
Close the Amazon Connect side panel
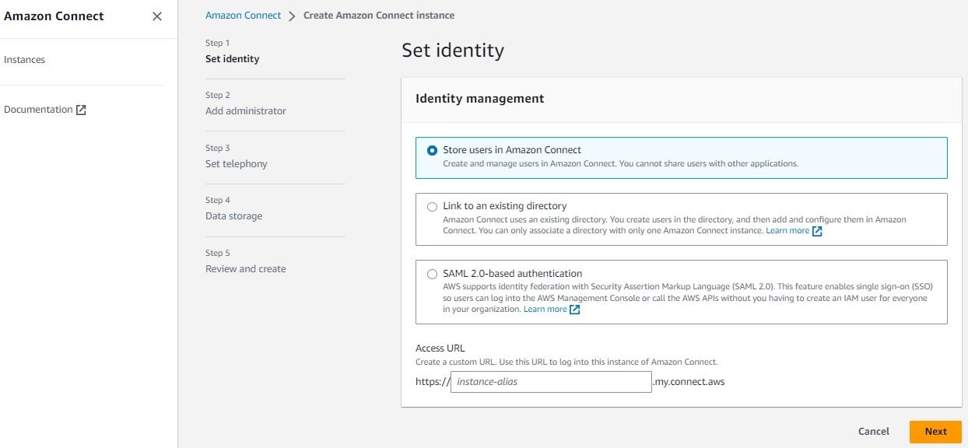[156, 16]
